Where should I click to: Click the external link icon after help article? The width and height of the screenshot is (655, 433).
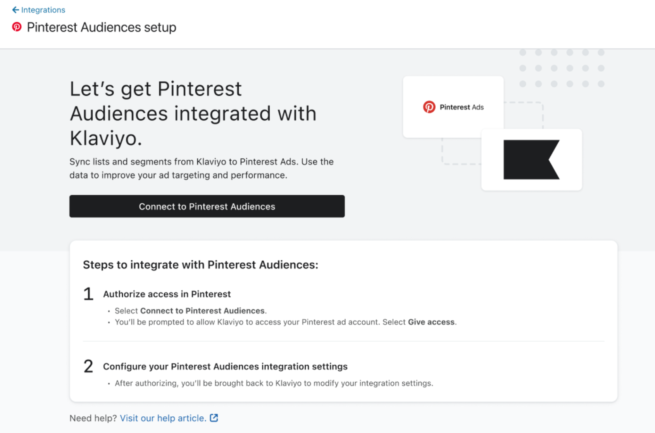point(214,418)
